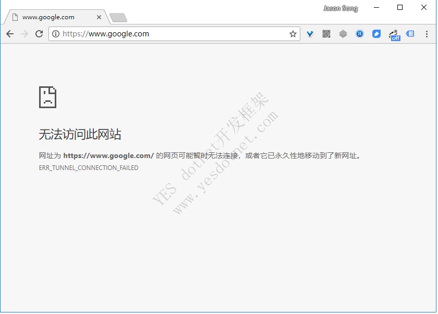438x314 pixels.
Task: Click the bold https://www.google.com/ text
Action: [108, 155]
